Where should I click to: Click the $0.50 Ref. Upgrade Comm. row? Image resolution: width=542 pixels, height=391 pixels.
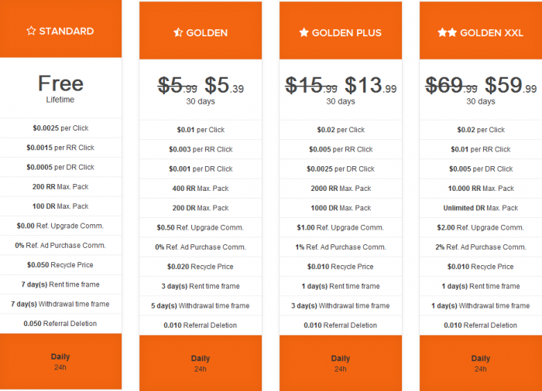201,228
